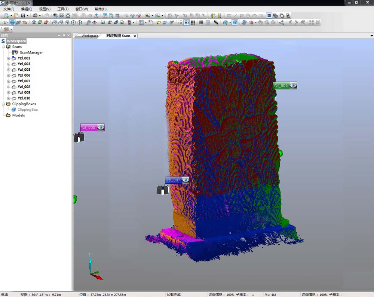Click the Yzl_007 scanner position marker

163,190
